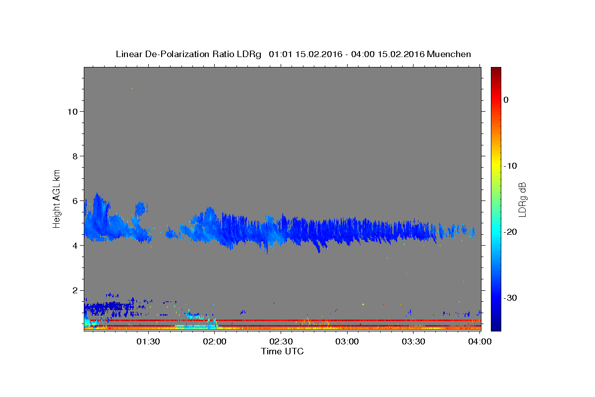The image size is (595, 397).
Task: Click the cyan -20 dB colorbar region
Action: pyautogui.click(x=496, y=232)
